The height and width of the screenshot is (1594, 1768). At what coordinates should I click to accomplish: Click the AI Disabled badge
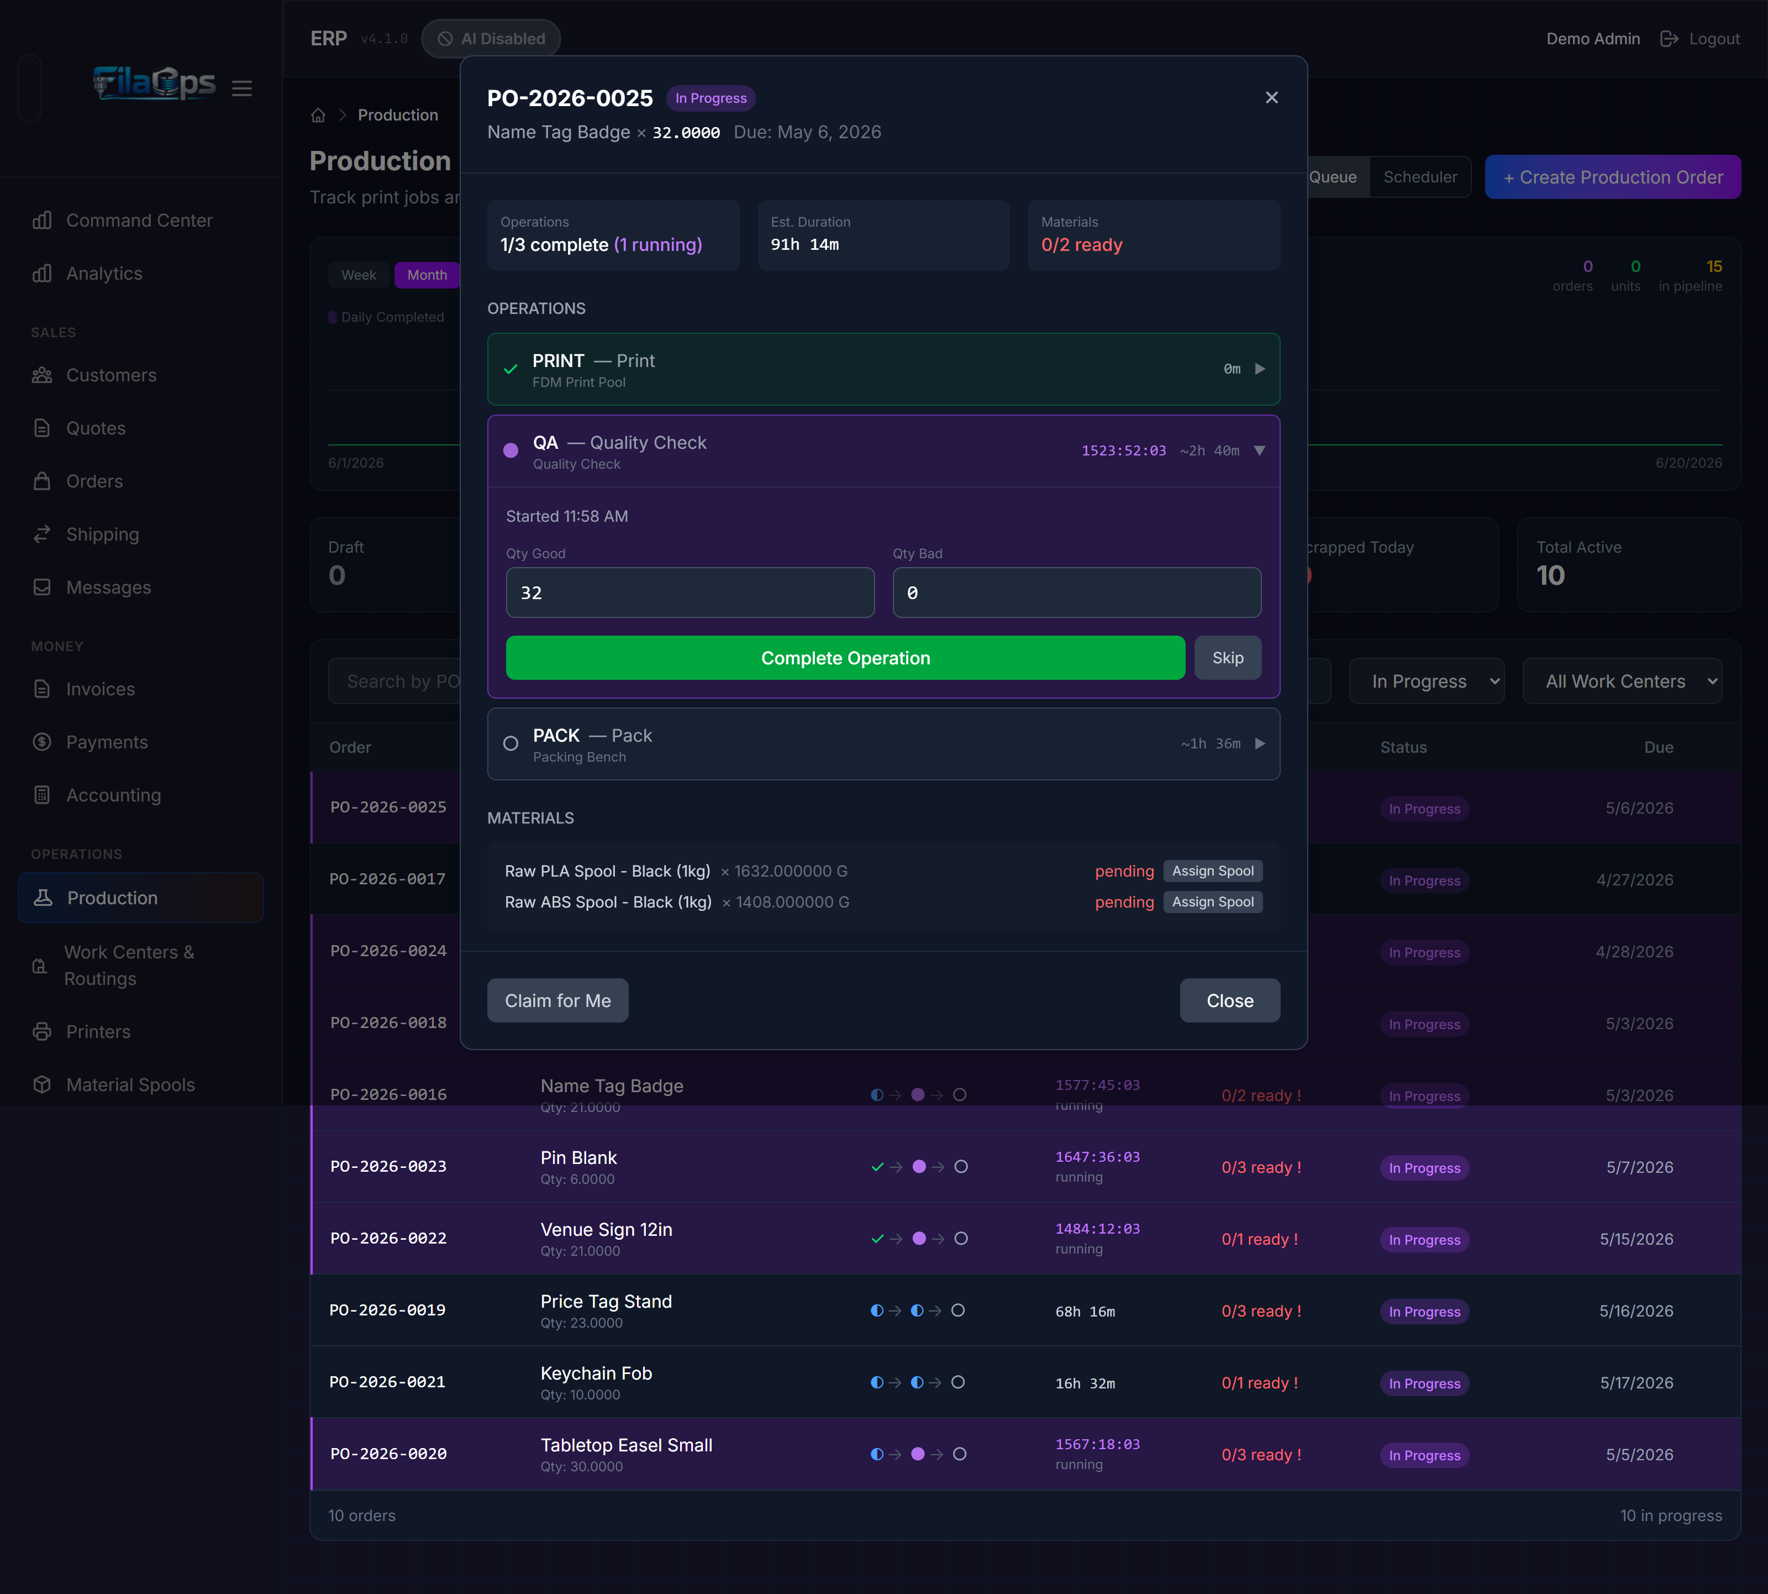[x=491, y=39]
